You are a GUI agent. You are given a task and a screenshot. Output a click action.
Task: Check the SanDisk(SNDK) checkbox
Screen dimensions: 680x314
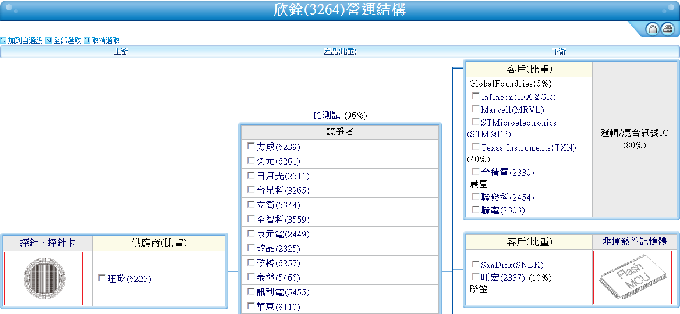coord(476,264)
